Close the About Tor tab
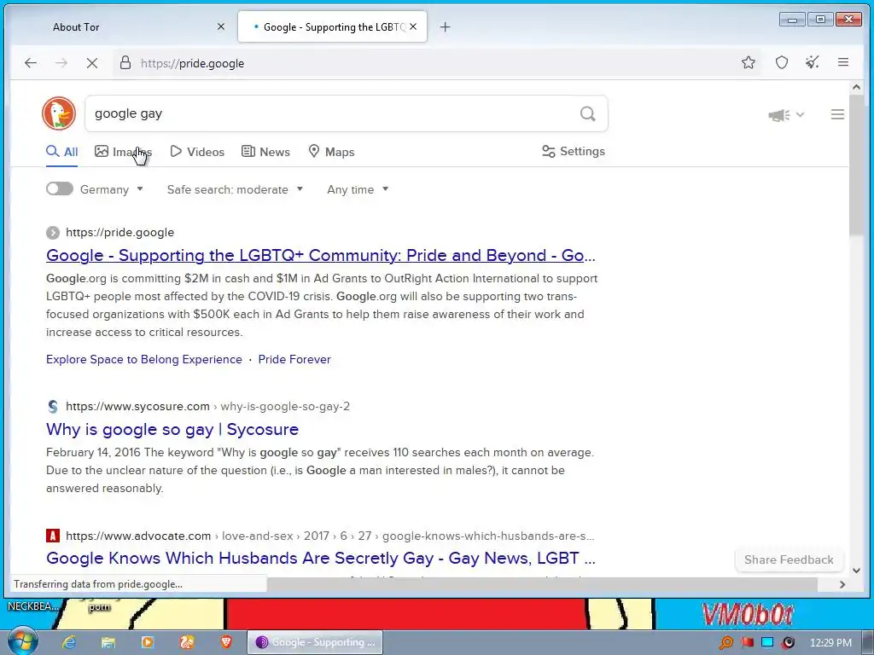The image size is (874, 655). (x=221, y=26)
